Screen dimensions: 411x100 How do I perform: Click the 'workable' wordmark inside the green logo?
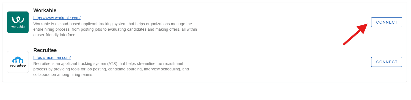(x=18, y=27)
